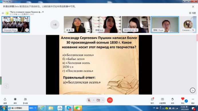This screenshot has width=198, height=111.
Task: Open the chat icon with red notification
Action: 153,99
